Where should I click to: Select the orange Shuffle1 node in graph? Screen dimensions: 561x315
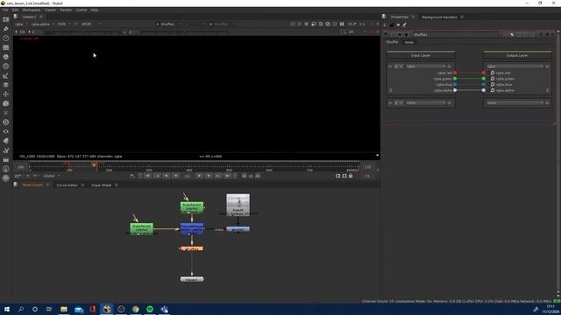[x=192, y=248]
